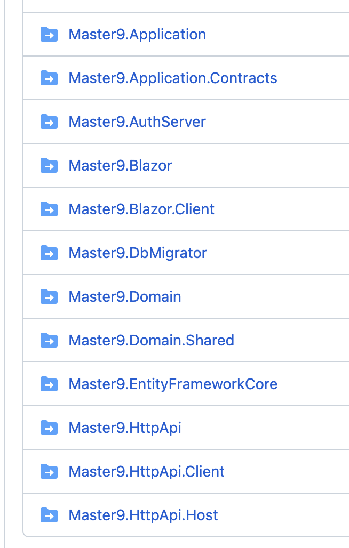Open the Master9.Application.Contracts folder link

coord(173,78)
